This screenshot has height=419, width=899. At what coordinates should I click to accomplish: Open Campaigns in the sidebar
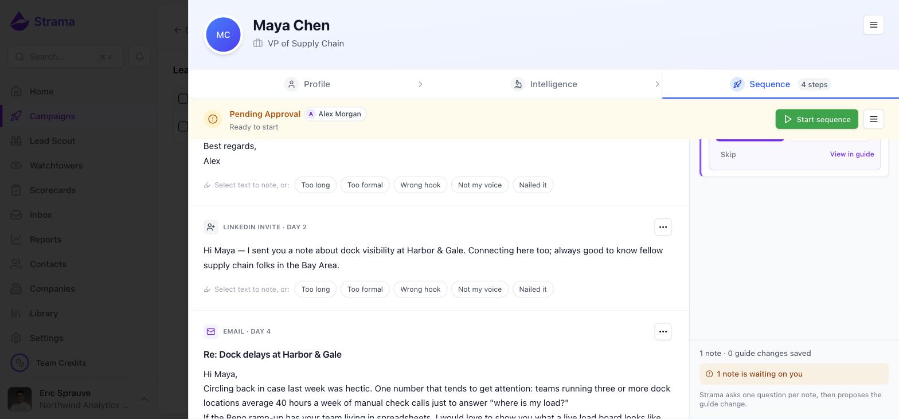click(x=79, y=116)
